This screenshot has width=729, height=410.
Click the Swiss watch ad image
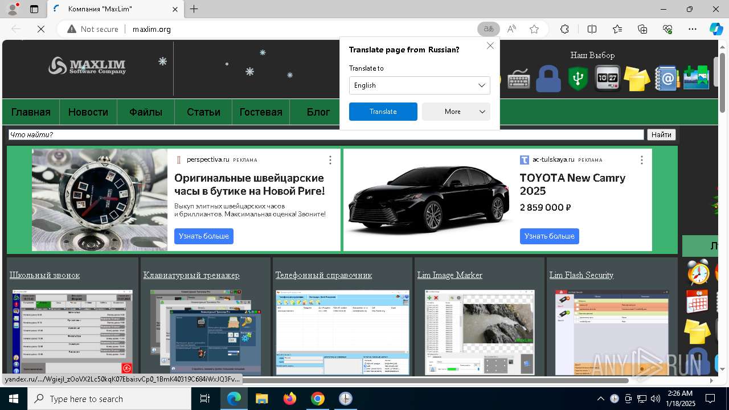(100, 200)
